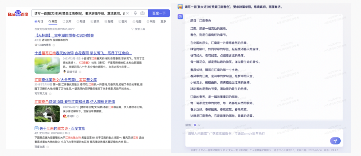Screen dimensions: 361x156
Task: Click the round icon beside 云端书馆
Action: click(x=80, y=72)
